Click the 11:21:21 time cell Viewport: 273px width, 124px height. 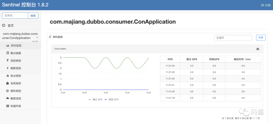(x=170, y=85)
